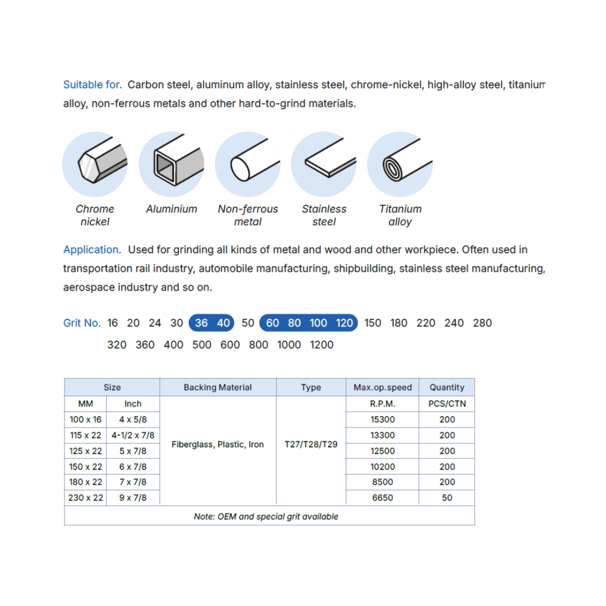Viewport: 606px width, 606px height.
Task: Click the Non-ferrous metal round bar icon
Action: tap(247, 164)
